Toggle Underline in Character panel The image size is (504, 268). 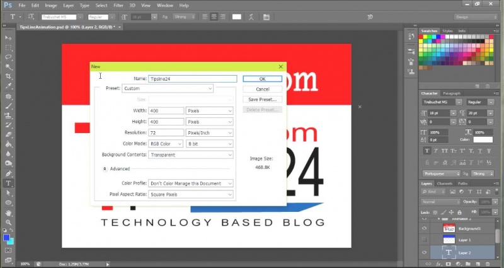pos(480,151)
